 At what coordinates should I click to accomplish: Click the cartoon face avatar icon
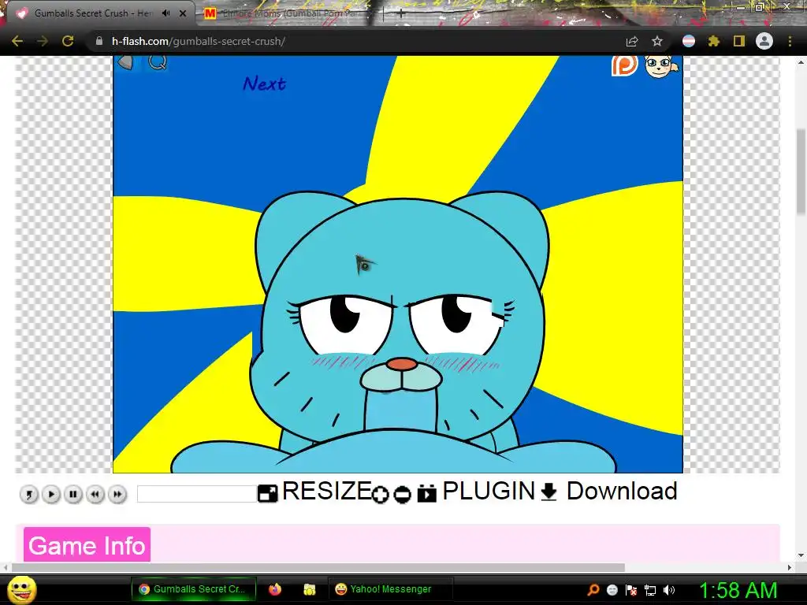(662, 67)
